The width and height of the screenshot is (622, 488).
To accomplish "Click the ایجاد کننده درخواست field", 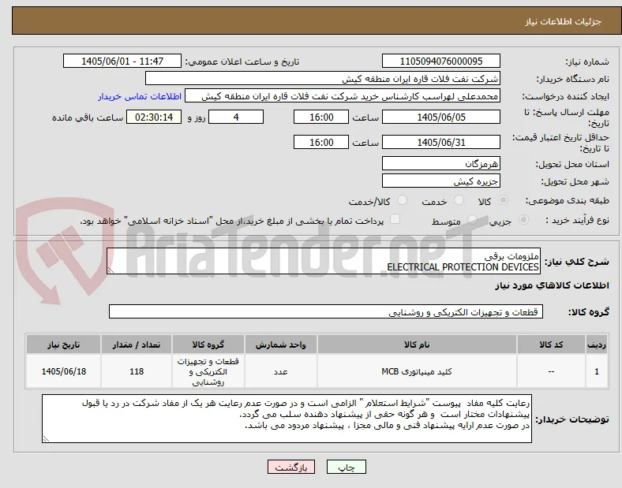I will pyautogui.click(x=343, y=96).
